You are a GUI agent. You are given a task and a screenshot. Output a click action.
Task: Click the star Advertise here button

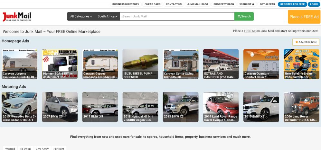(306, 42)
